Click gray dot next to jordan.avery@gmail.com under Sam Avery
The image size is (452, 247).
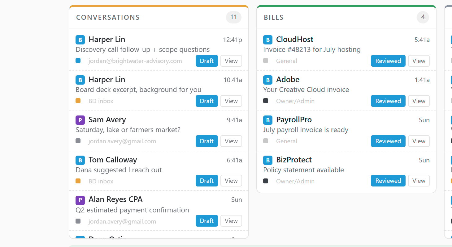(x=78, y=141)
